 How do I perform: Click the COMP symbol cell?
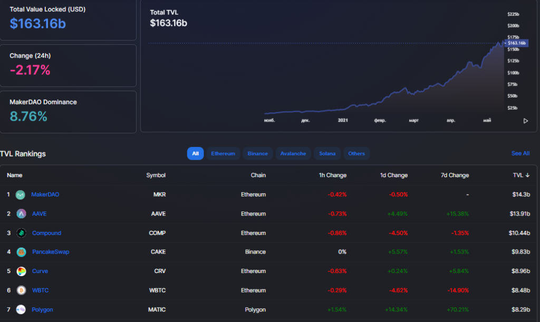coord(157,233)
